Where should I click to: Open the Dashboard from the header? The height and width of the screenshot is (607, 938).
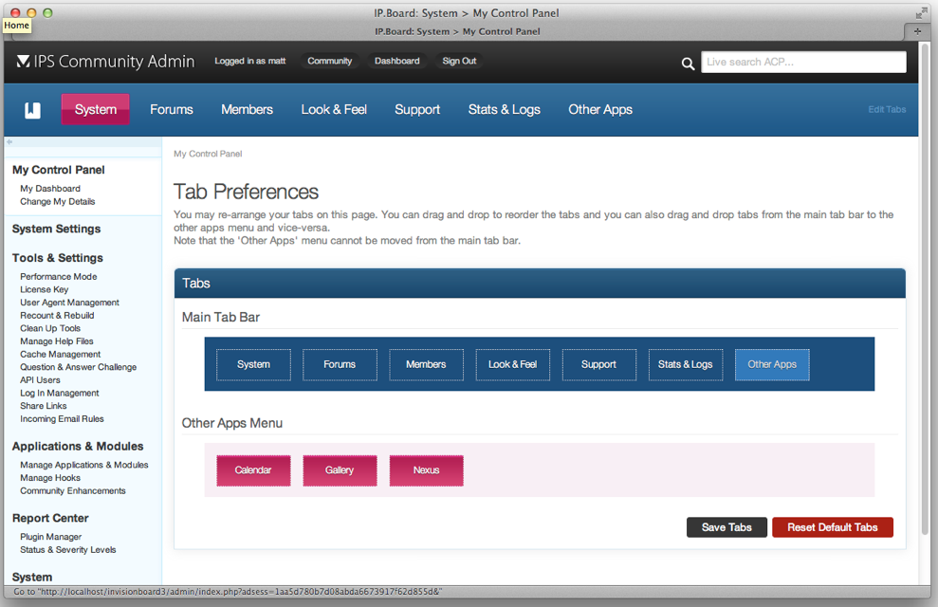397,61
